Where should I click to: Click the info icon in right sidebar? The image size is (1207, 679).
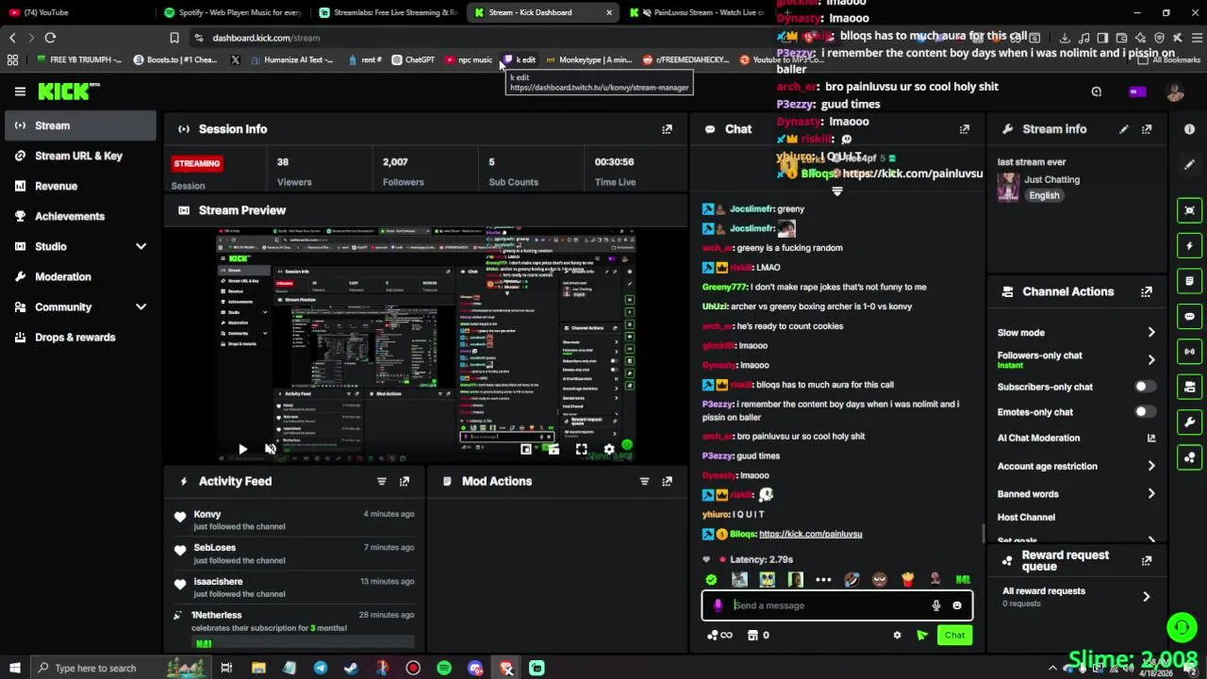(1189, 129)
